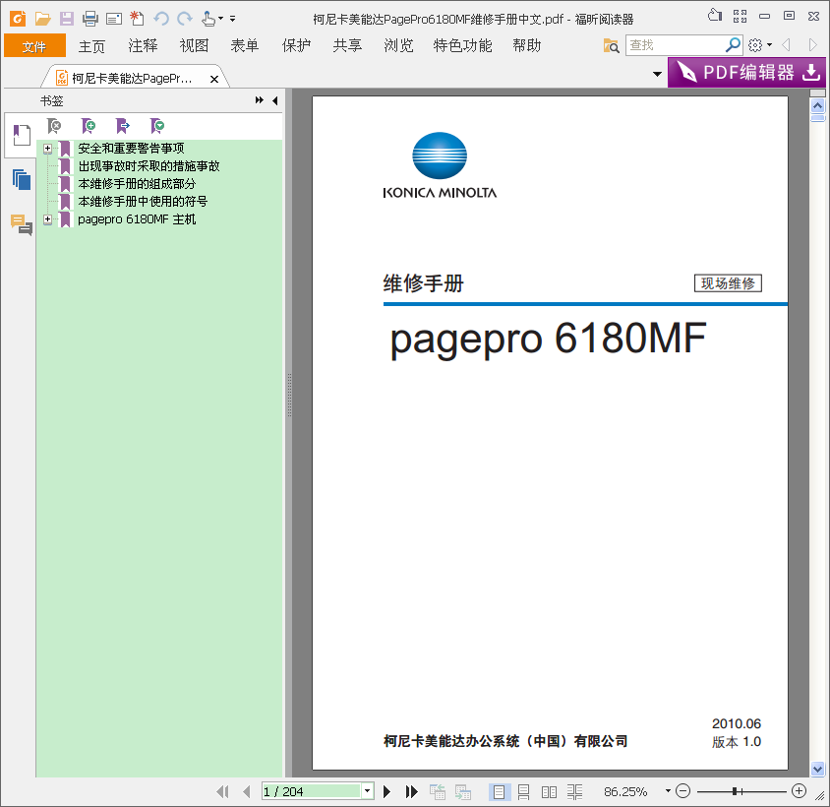
Task: Switch to the 注释 ribbon tab
Action: [x=143, y=46]
